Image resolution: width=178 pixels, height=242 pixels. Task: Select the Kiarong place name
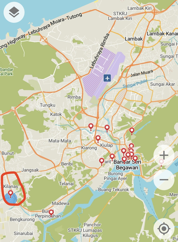89,148
